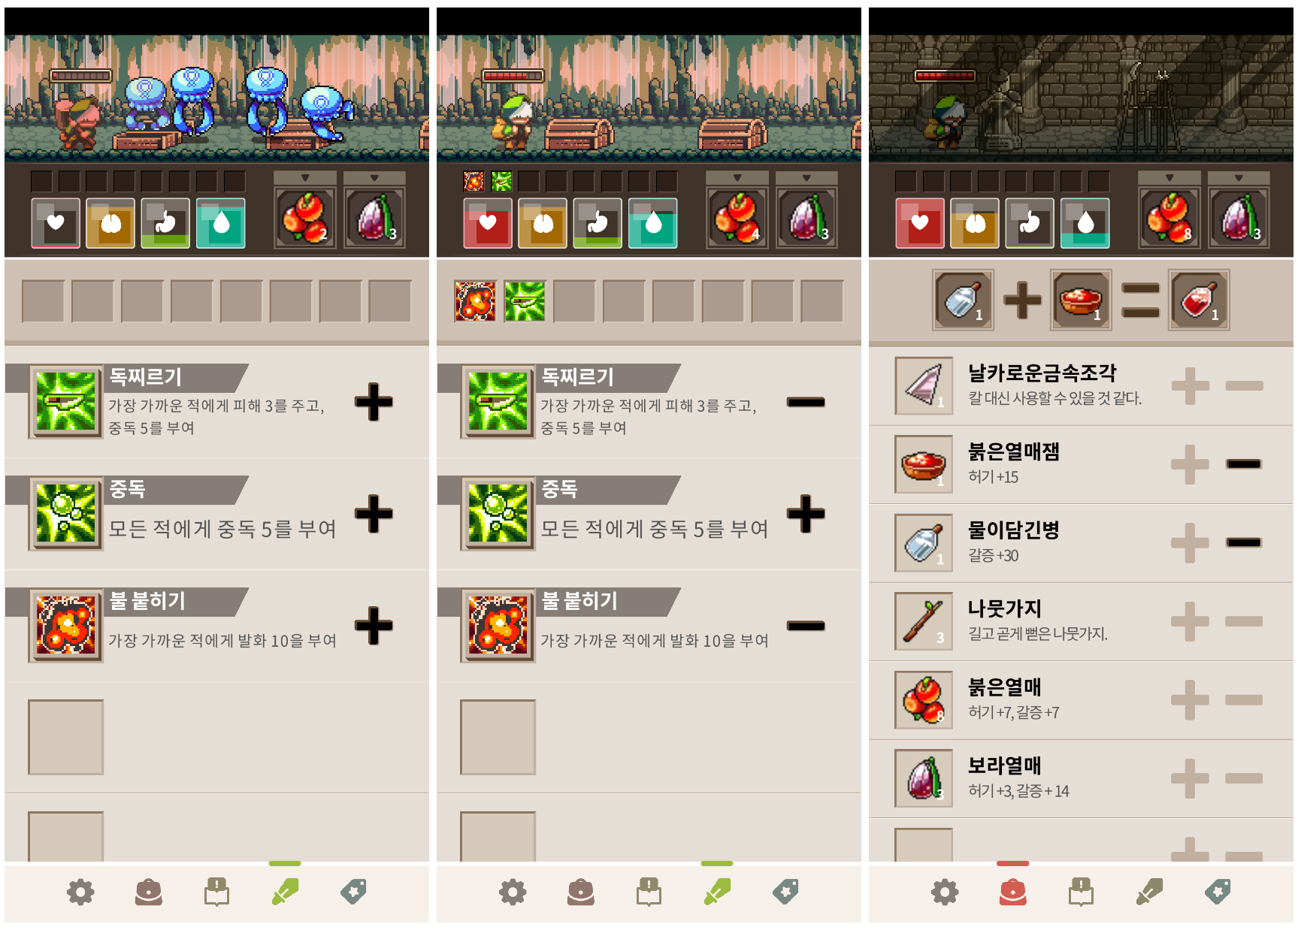
Task: Open the red backpack inventory tab
Action: (1012, 892)
